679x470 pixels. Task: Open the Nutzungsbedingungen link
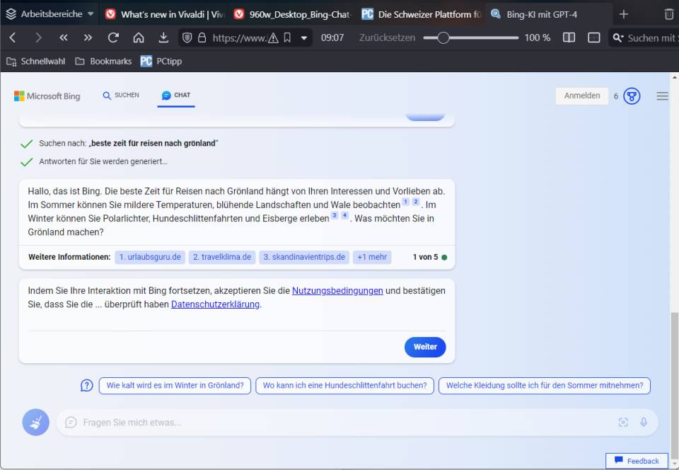[x=337, y=291]
